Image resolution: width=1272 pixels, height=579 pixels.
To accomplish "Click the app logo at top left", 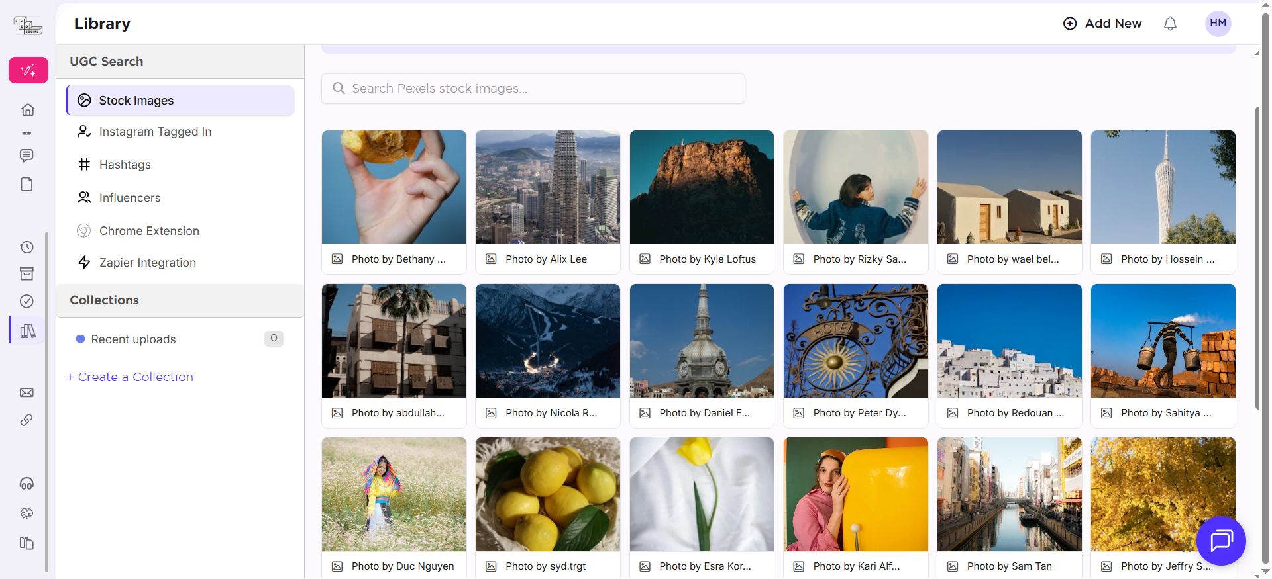I will click(28, 25).
